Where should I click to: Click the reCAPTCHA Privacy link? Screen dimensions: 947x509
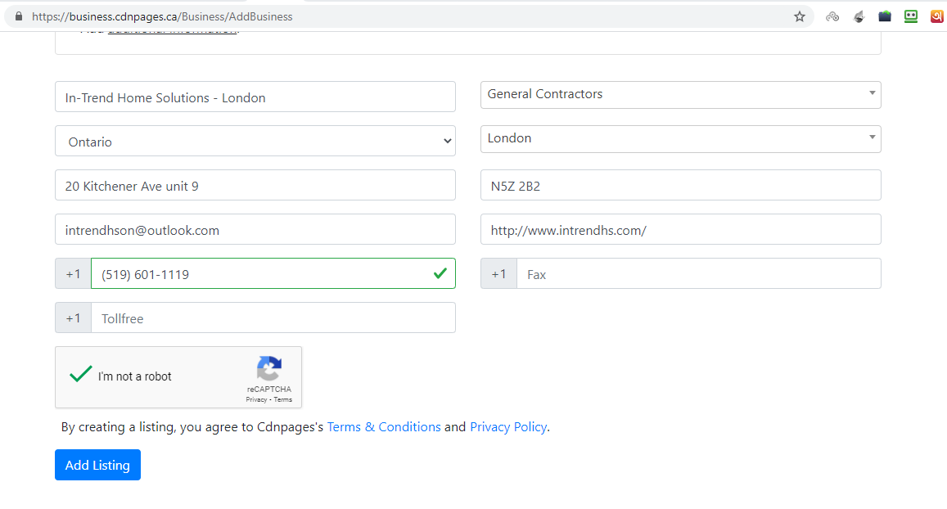[x=256, y=399]
